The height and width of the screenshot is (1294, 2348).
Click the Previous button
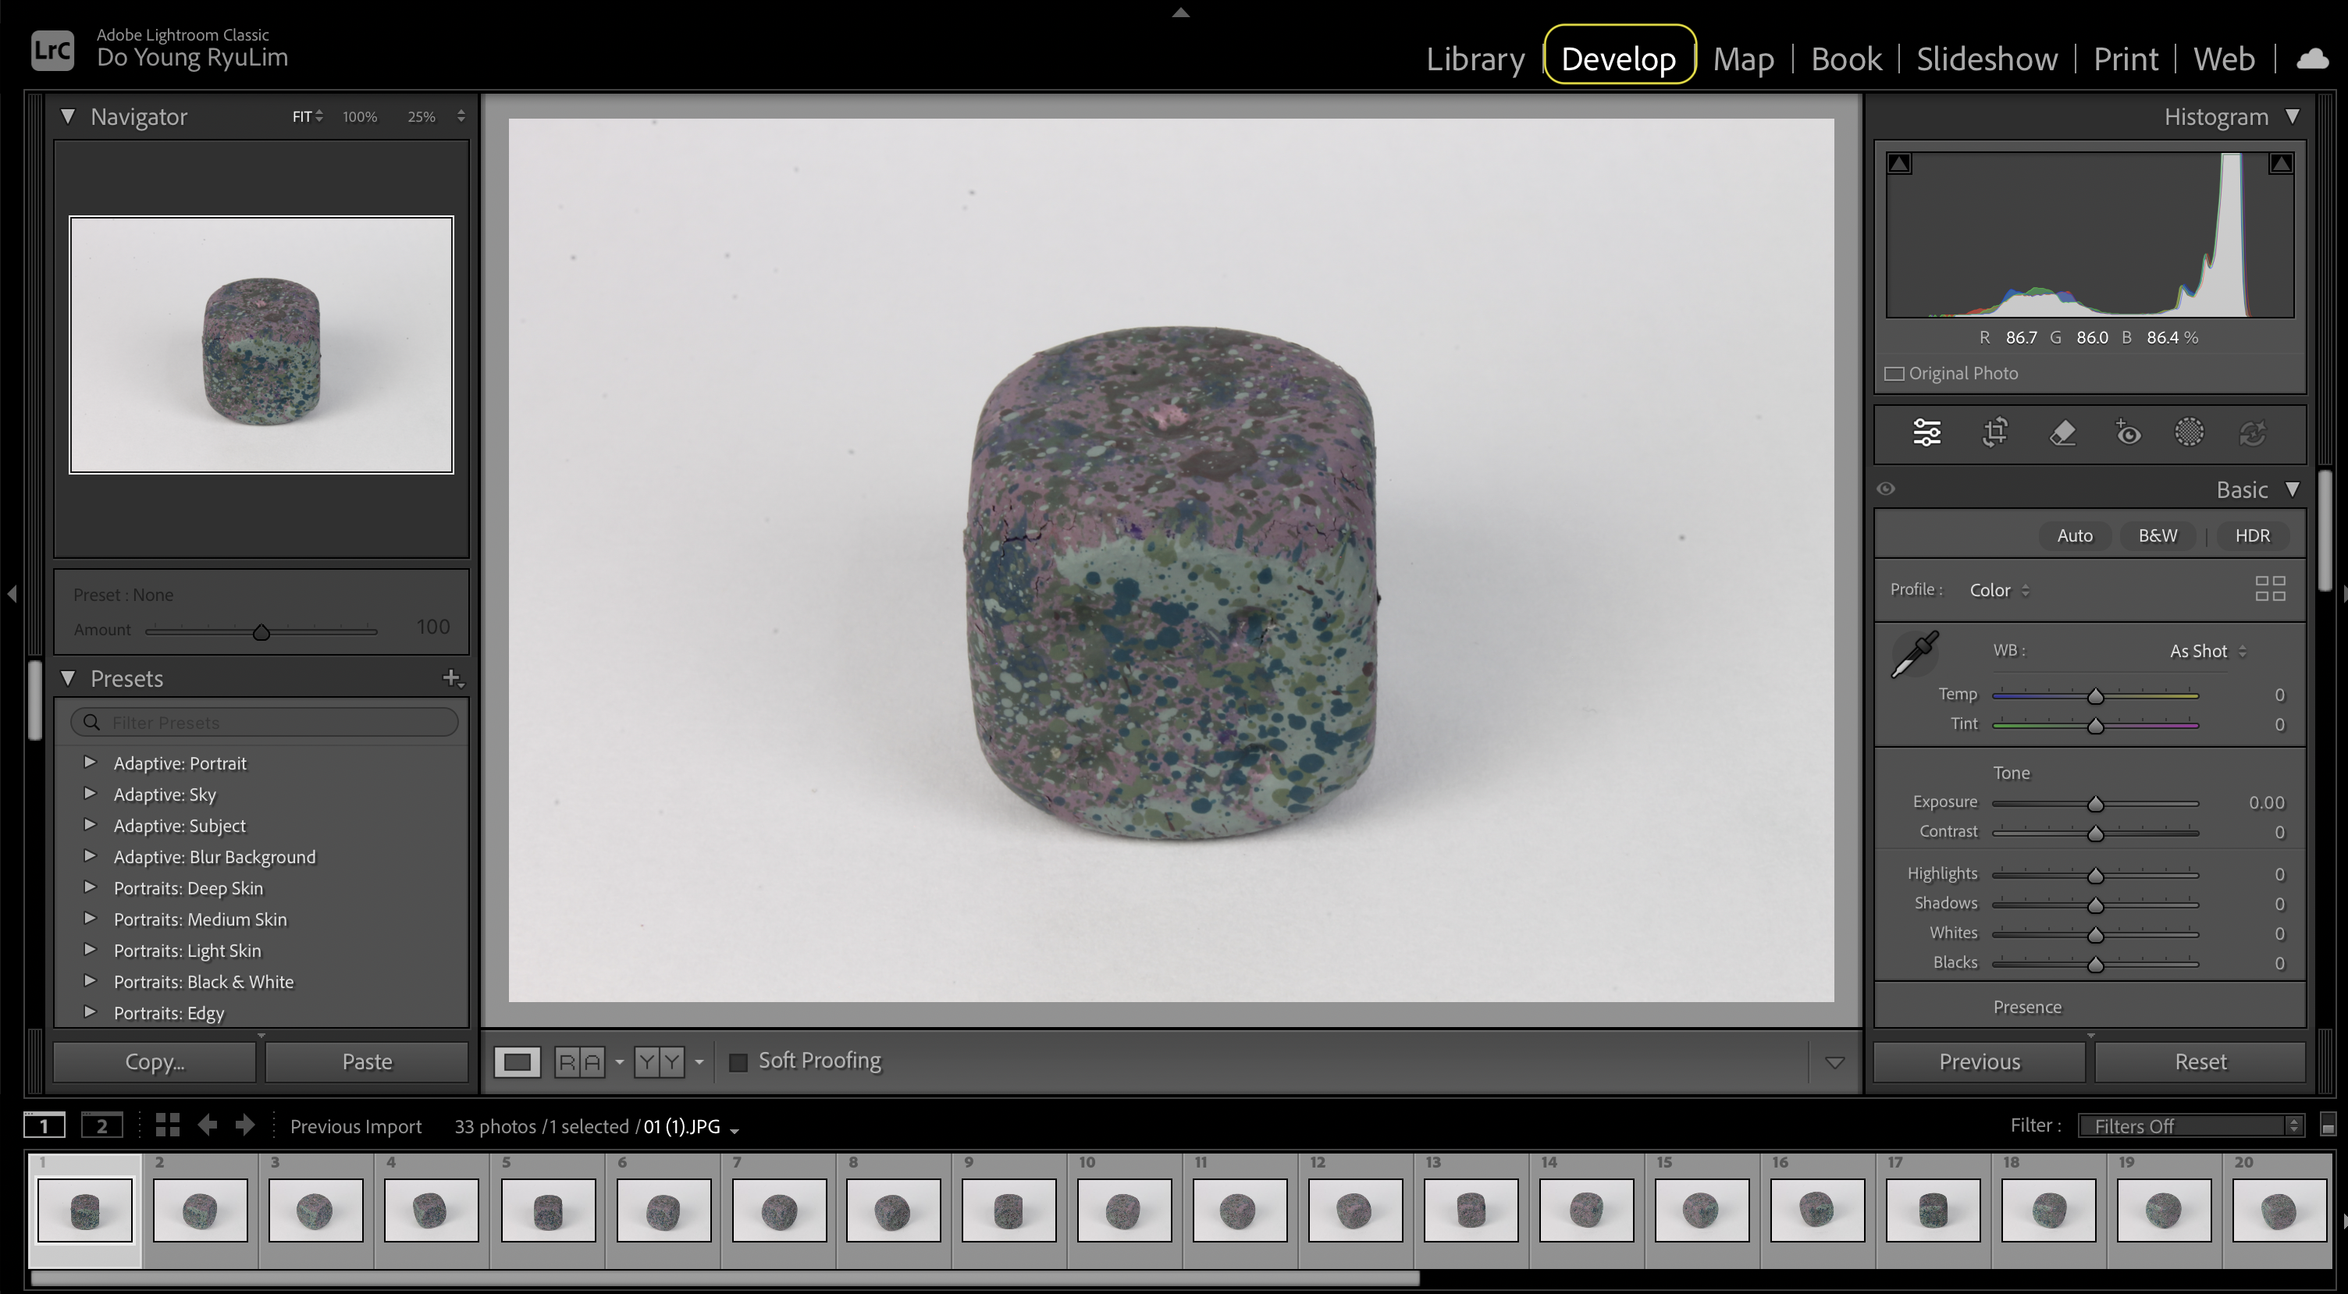1979,1061
